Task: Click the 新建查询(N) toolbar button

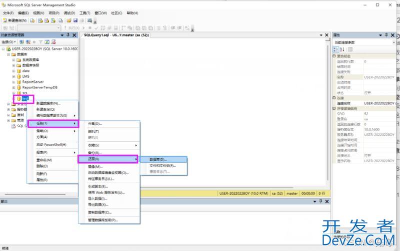Action: tap(14, 20)
